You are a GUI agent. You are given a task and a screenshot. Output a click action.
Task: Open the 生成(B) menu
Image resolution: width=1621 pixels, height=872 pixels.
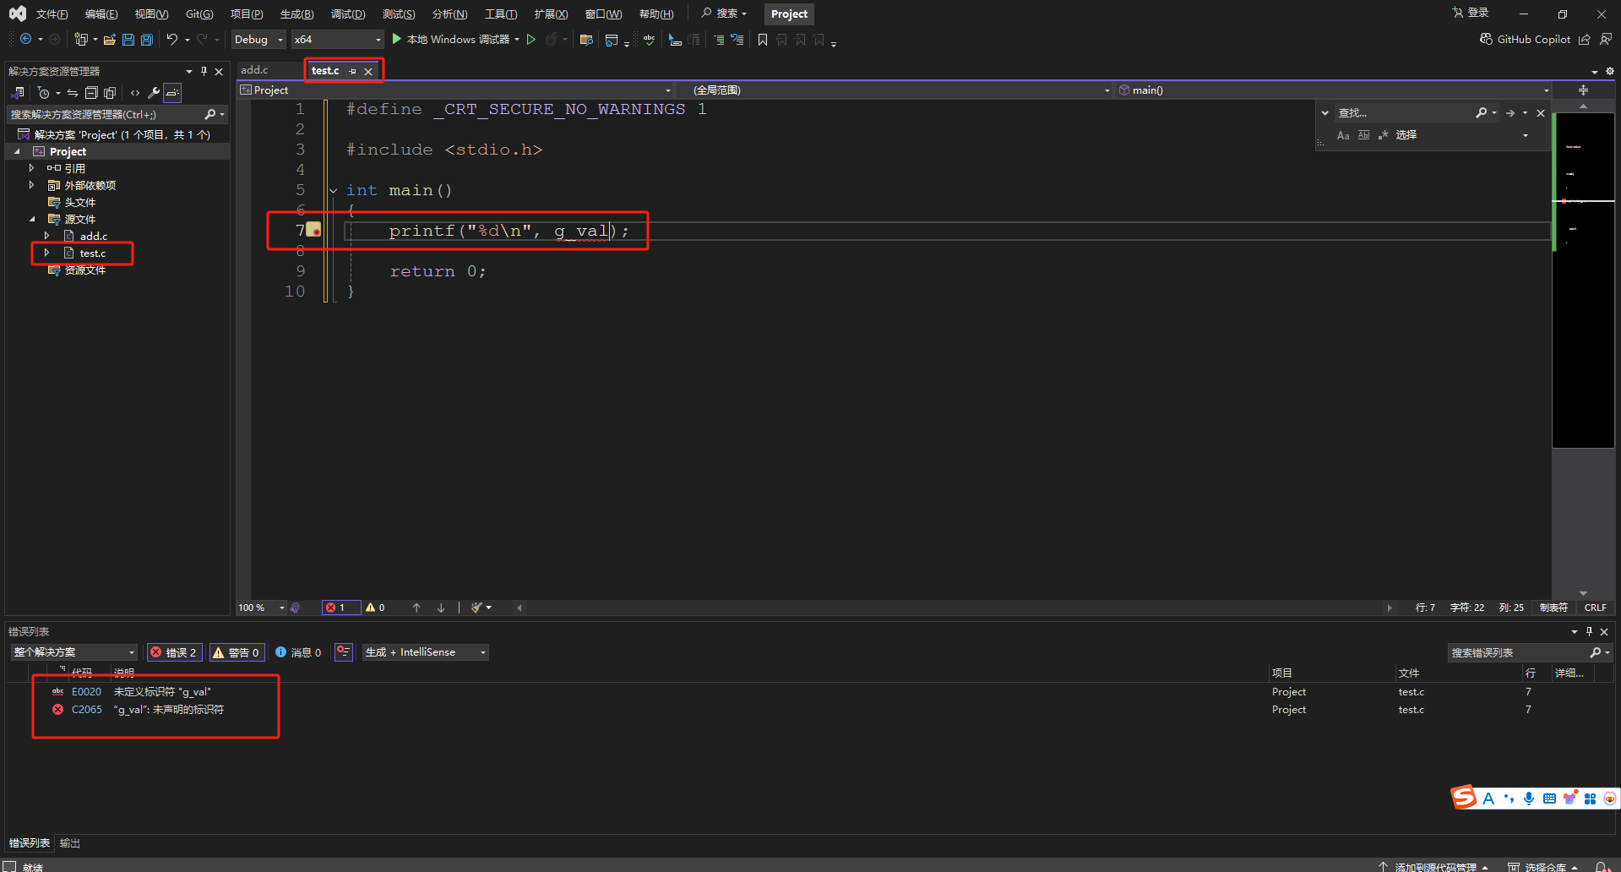296,14
